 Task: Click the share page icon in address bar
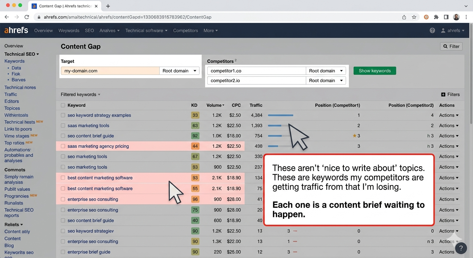click(x=404, y=17)
